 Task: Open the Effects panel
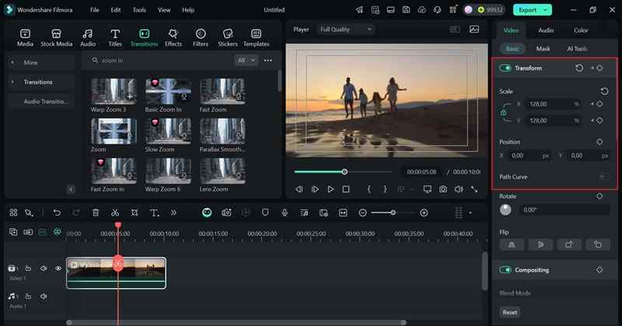tap(173, 38)
